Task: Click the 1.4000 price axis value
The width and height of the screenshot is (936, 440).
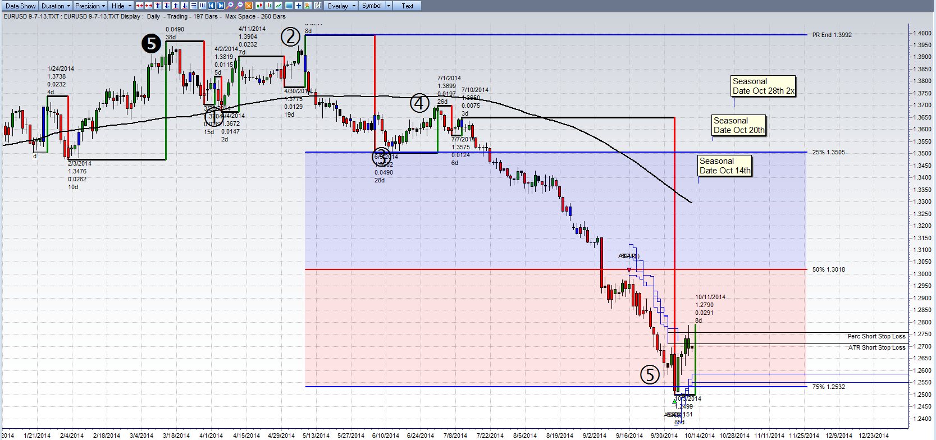Action: 922,33
